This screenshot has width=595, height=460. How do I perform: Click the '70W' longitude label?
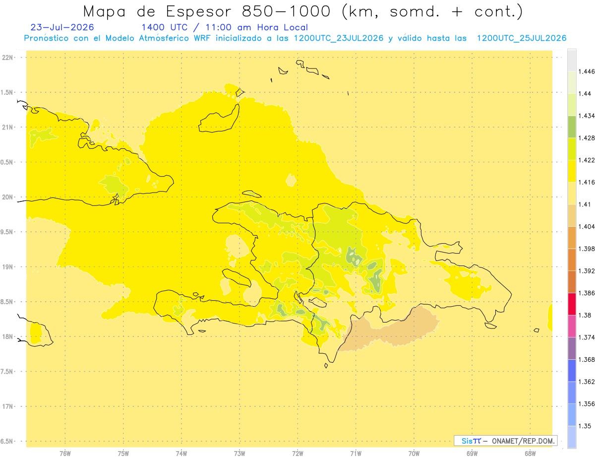pyautogui.click(x=414, y=454)
